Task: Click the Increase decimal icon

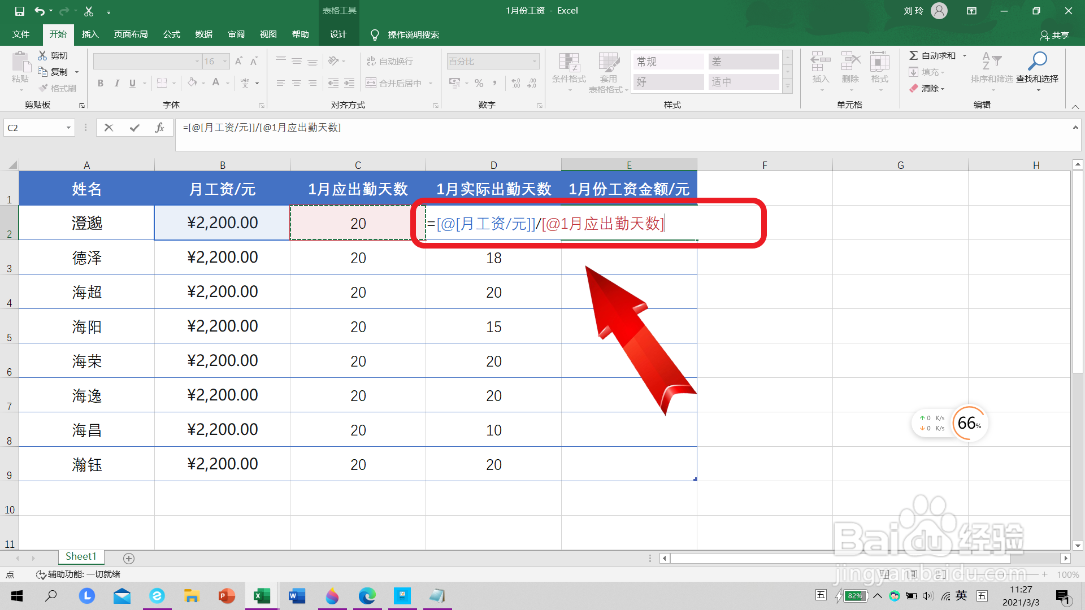Action: (516, 83)
